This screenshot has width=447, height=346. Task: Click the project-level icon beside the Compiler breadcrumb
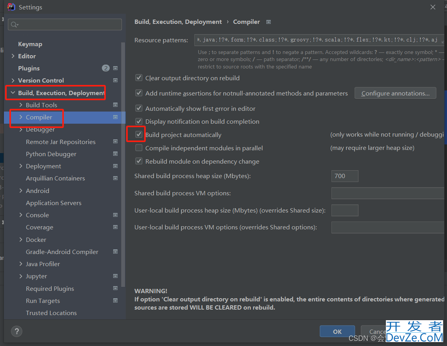(268, 22)
